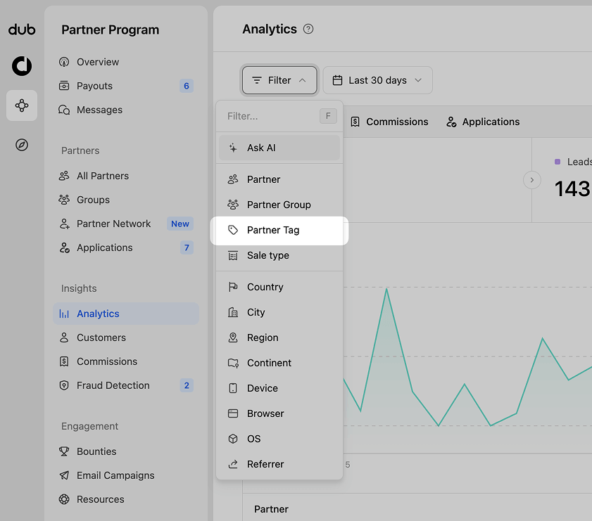Click the Country flag icon

(x=233, y=287)
